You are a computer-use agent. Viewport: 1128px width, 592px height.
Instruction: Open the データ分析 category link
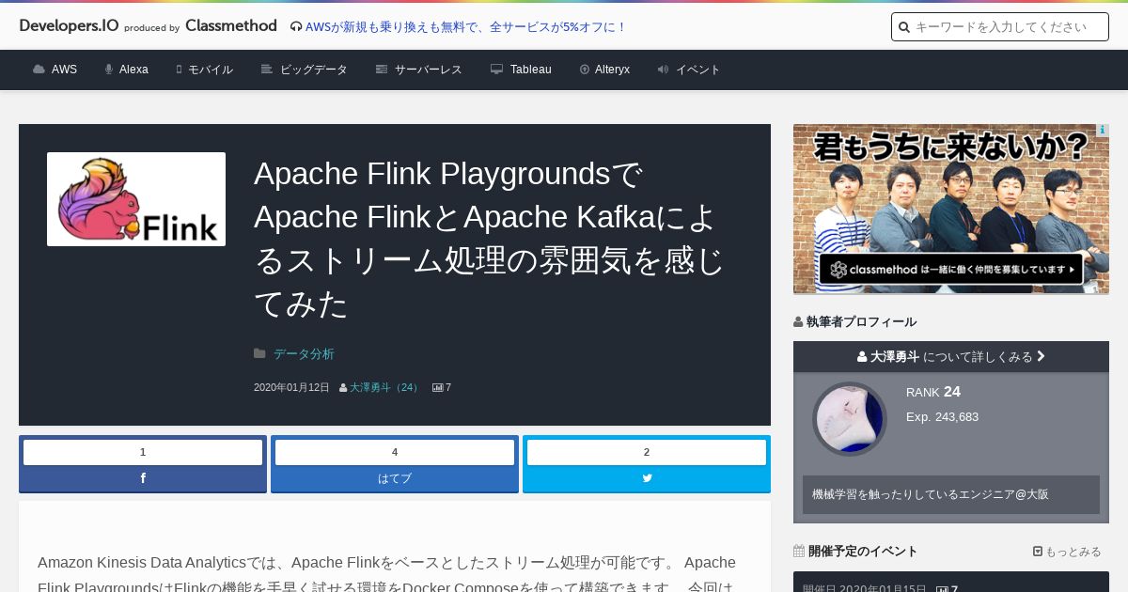(304, 354)
